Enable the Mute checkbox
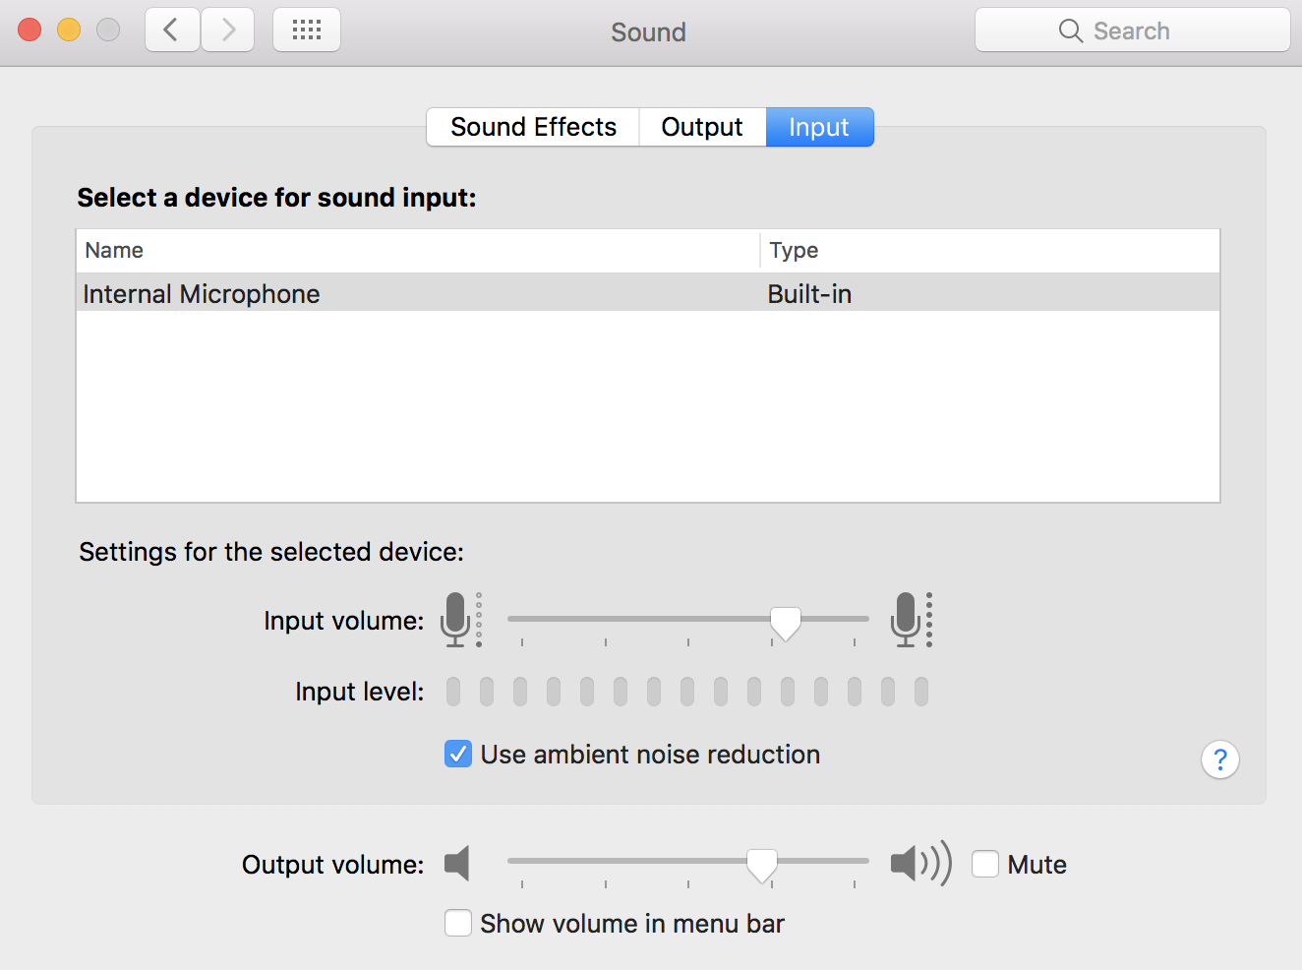 985,864
